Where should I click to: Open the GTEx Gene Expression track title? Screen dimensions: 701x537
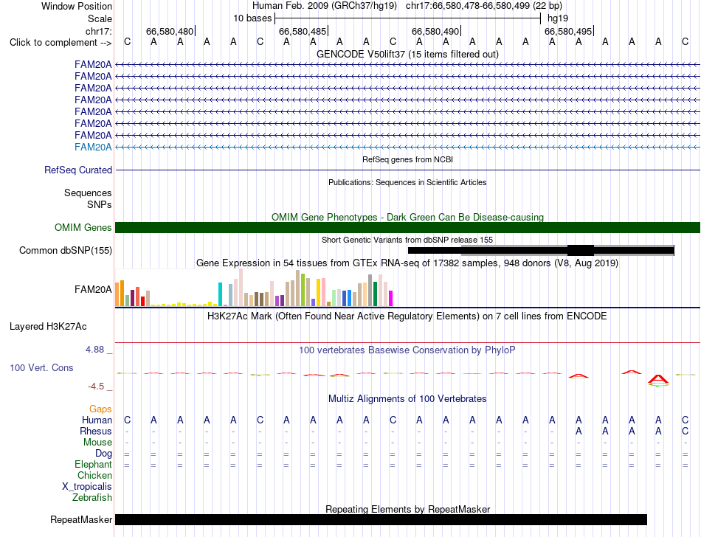[x=407, y=263]
